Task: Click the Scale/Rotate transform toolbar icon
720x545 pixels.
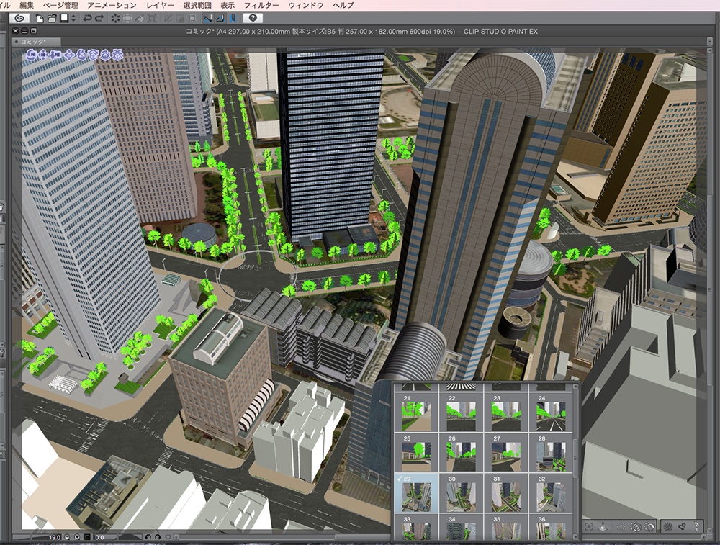Action: [151, 19]
